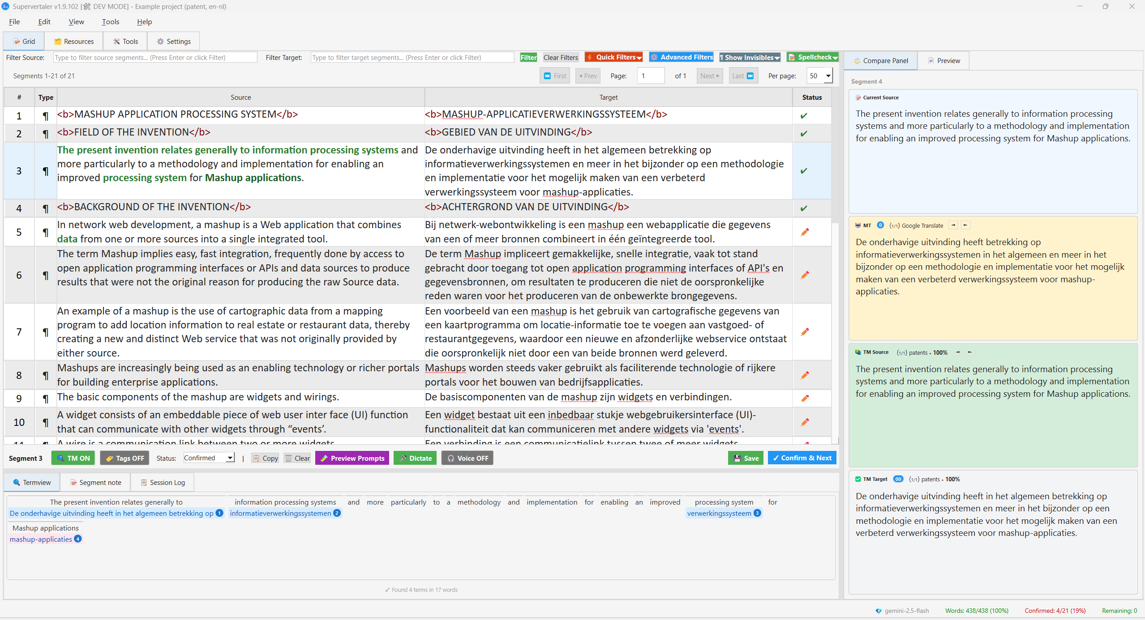Screen dimensions: 1145x620
Task: Turn on the Voice OFF toggle
Action: coord(467,458)
